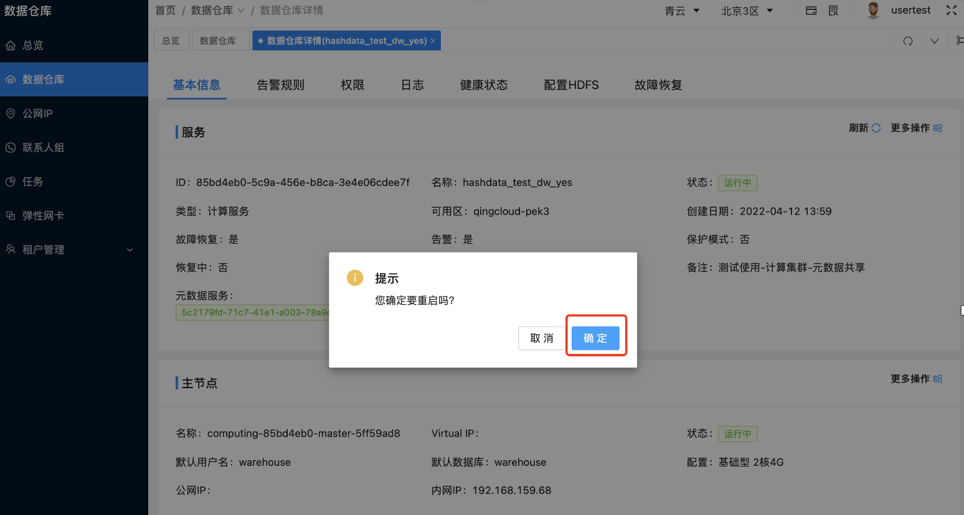Cancel the restart via 取消
This screenshot has height=515, width=964.
tap(541, 338)
